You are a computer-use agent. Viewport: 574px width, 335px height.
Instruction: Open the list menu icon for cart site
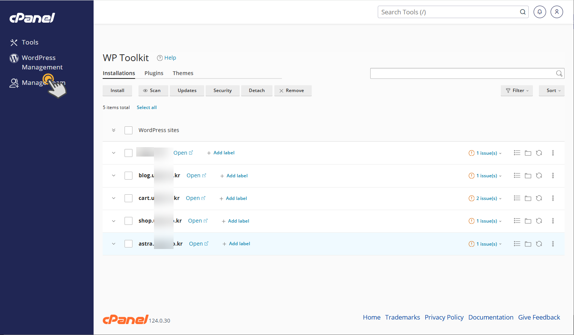[x=517, y=198]
